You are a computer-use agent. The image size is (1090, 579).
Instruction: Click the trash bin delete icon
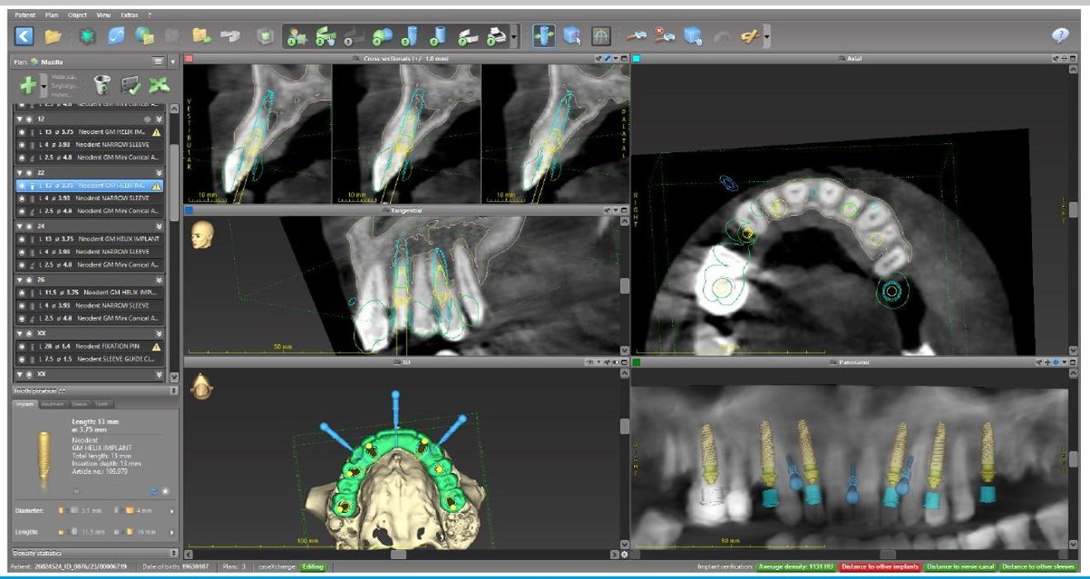(101, 84)
